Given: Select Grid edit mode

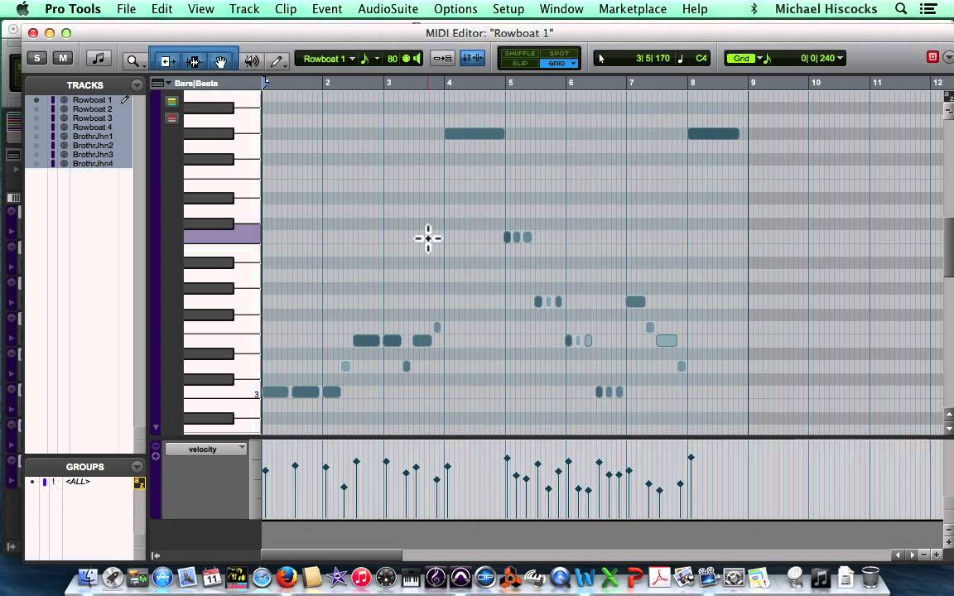Looking at the screenshot, I should [555, 63].
